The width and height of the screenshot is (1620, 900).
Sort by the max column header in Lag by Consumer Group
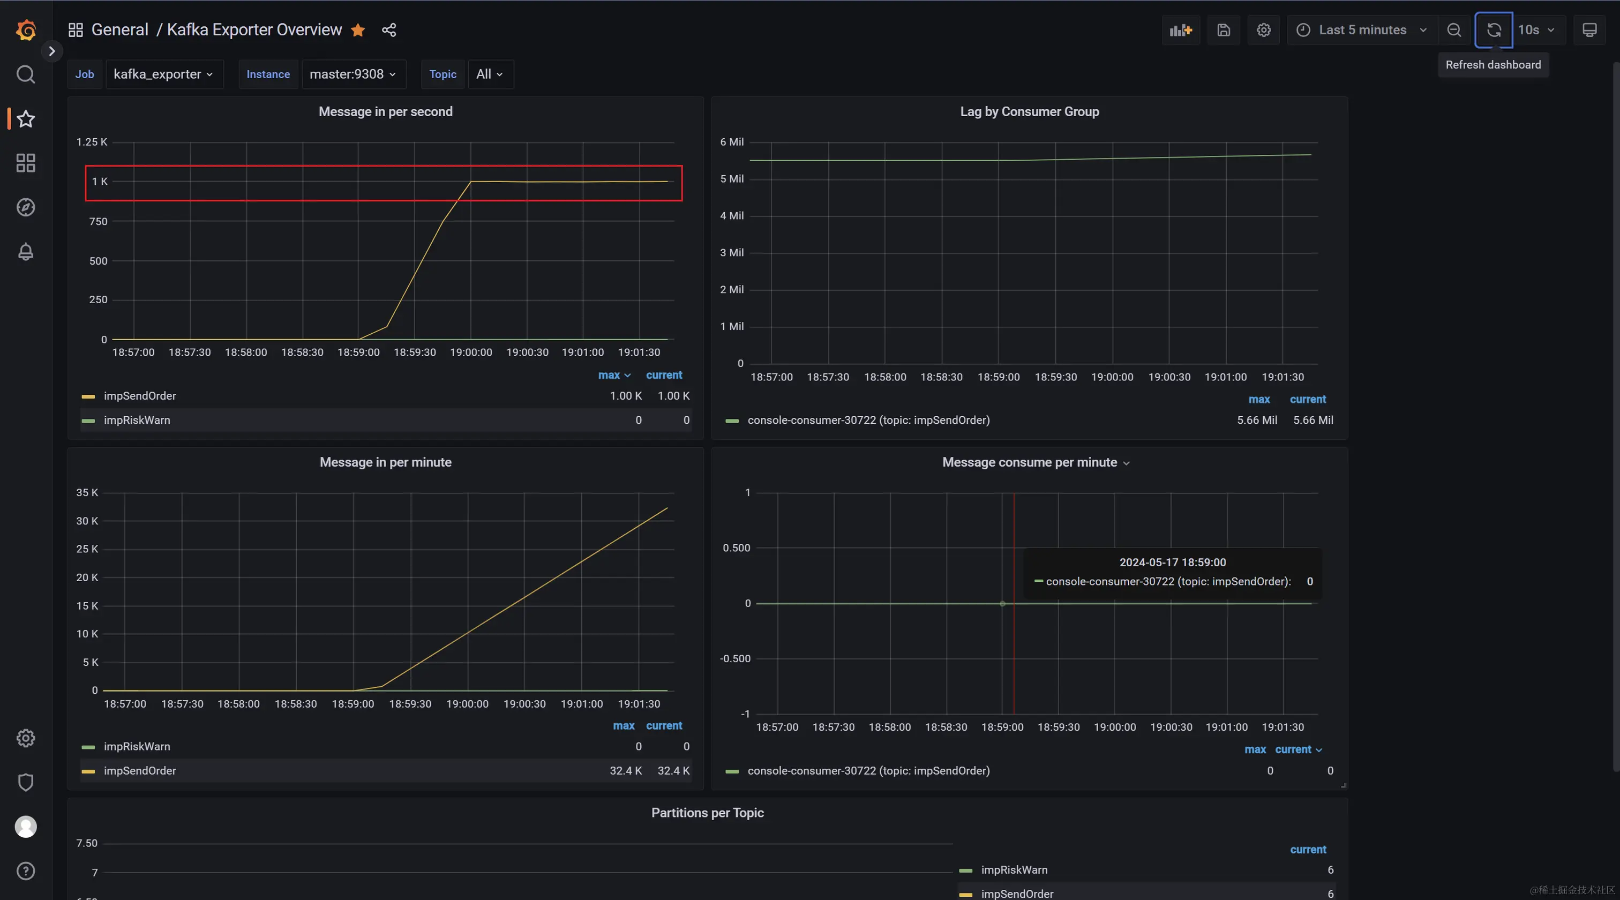pyautogui.click(x=1258, y=399)
